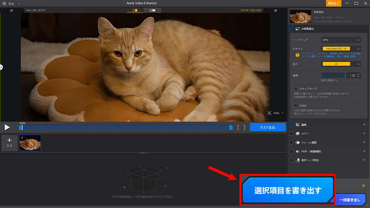Click the AI高画質化 upscale icon
The width and height of the screenshot is (370, 208).
click(298, 29)
